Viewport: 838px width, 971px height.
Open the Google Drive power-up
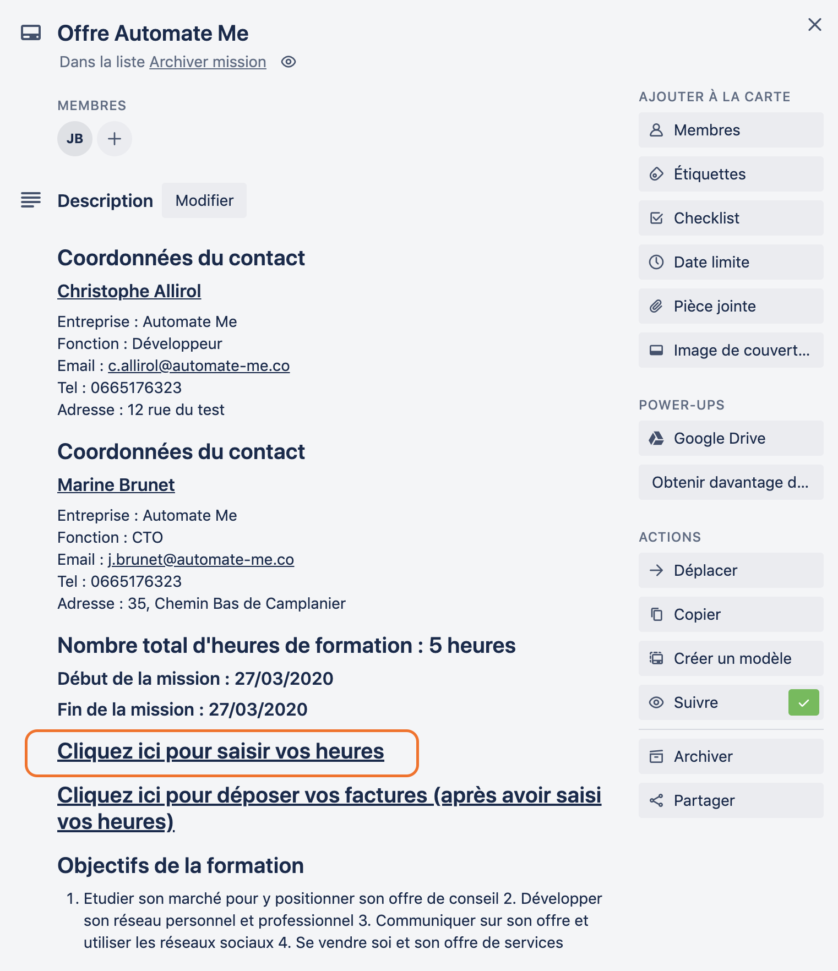(731, 438)
